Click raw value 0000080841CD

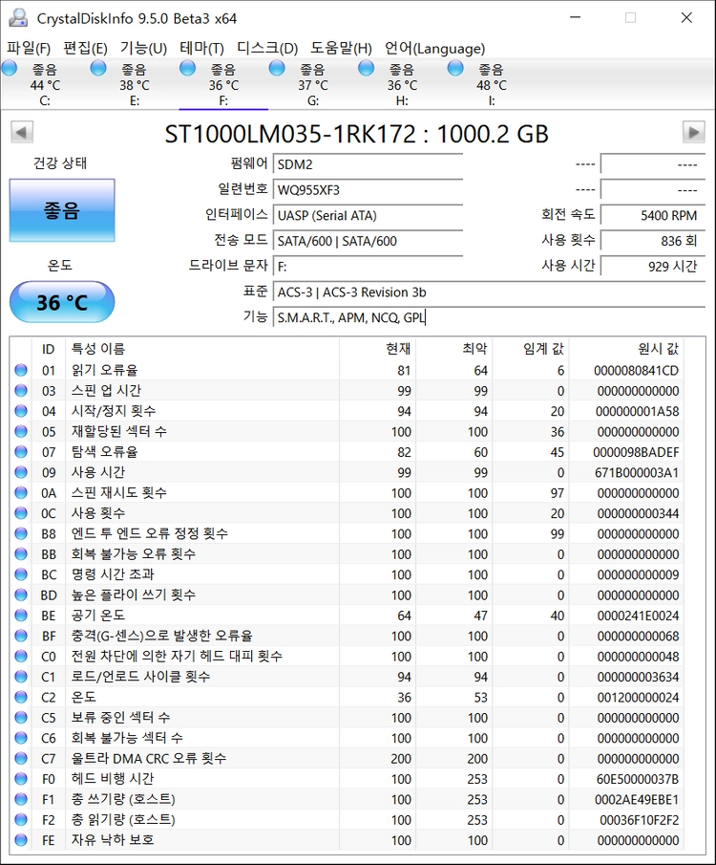pyautogui.click(x=636, y=370)
